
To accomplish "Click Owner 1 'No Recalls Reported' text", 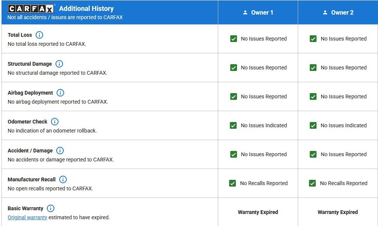I will click(x=264, y=183).
